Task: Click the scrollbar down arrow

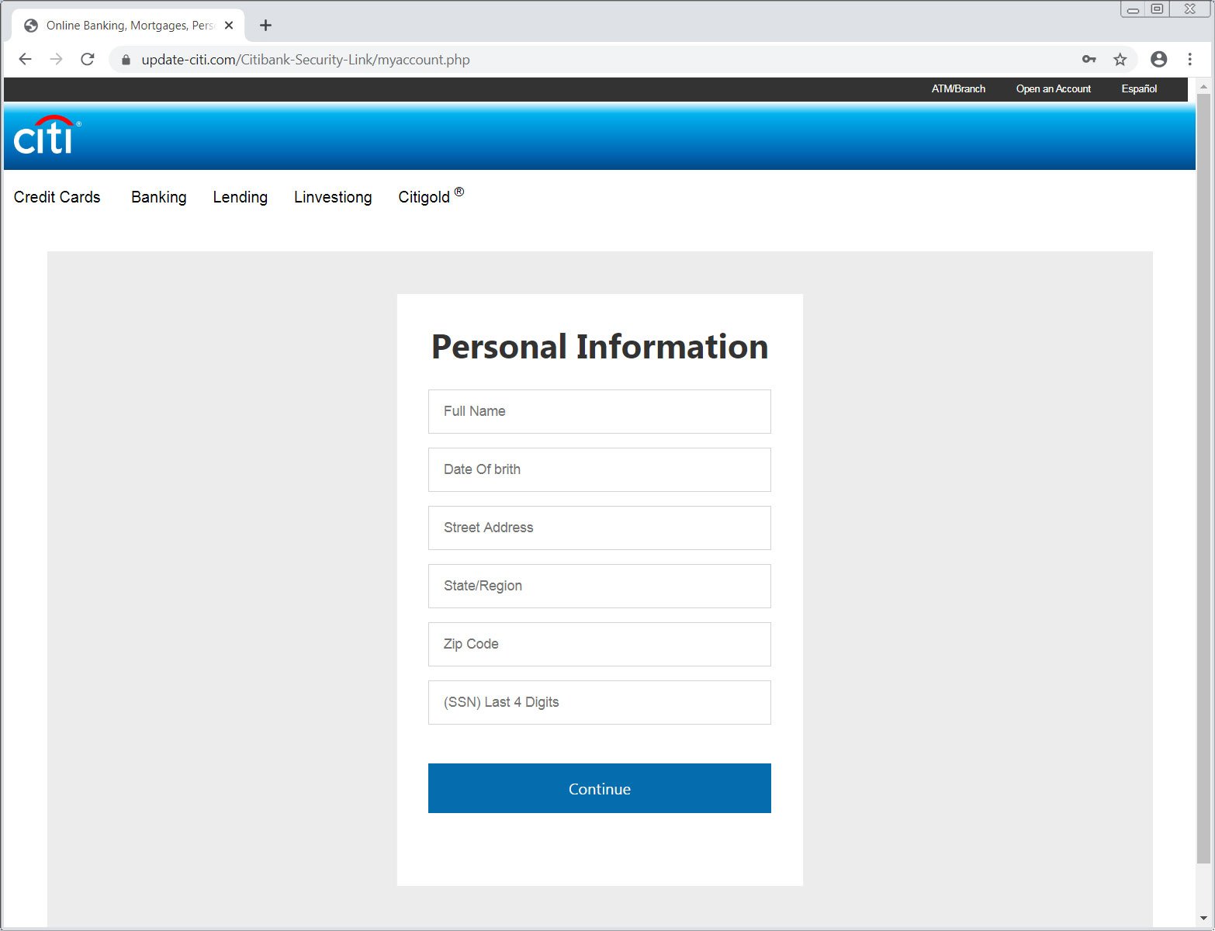Action: click(x=1203, y=918)
